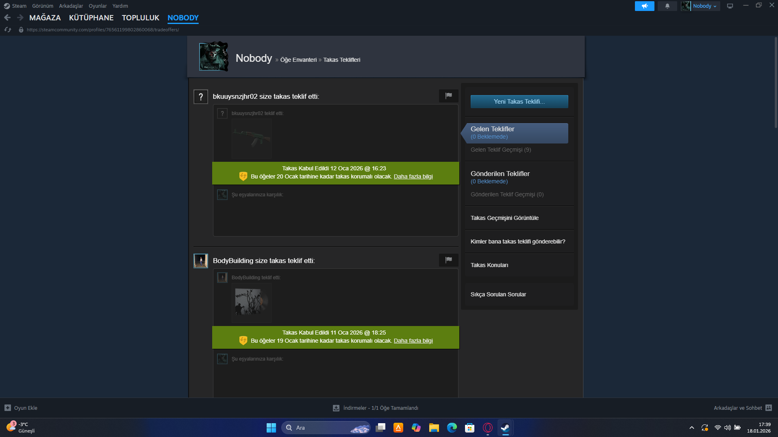The height and width of the screenshot is (437, 778).
Task: Click the Nobody profile avatar in header
Action: click(x=214, y=57)
